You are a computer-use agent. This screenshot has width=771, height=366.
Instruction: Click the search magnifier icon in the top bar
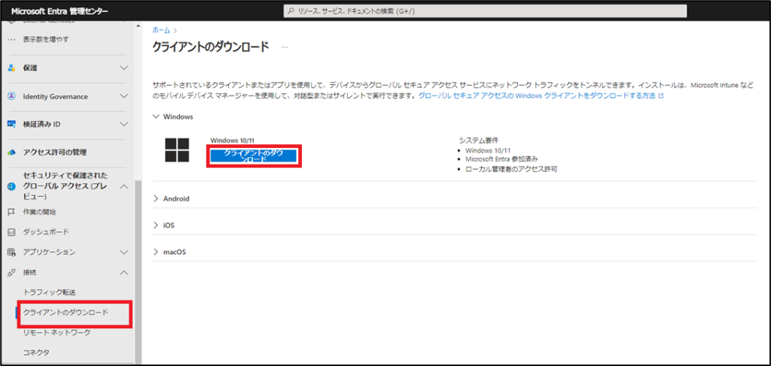291,11
